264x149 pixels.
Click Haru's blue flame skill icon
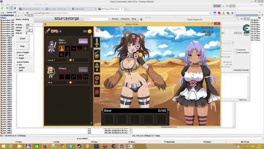tap(68, 55)
